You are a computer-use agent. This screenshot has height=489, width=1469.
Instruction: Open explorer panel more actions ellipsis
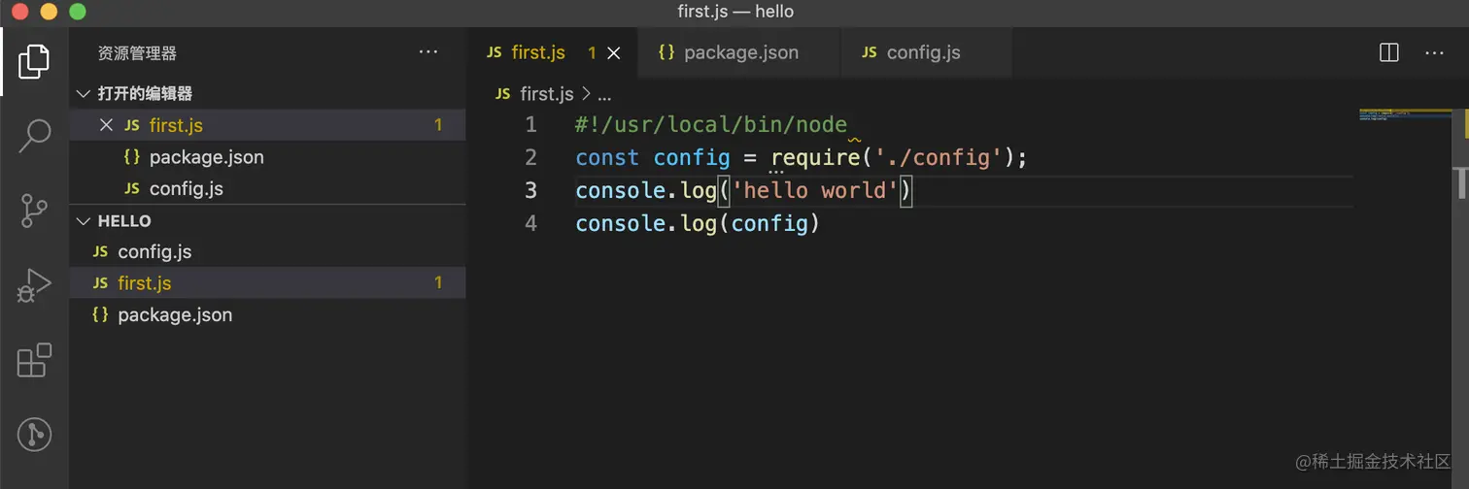tap(428, 52)
